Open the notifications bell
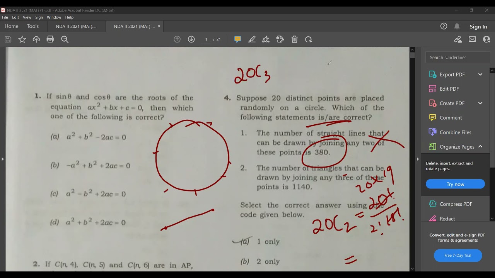495x278 pixels. click(x=457, y=26)
